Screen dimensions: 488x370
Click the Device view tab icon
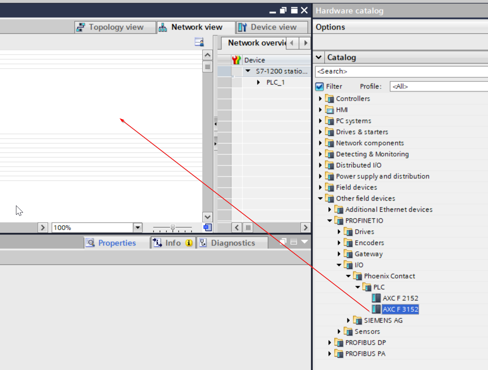pos(243,27)
